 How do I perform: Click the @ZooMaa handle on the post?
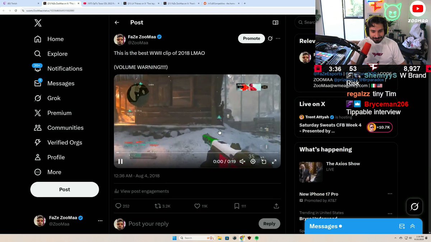(138, 43)
